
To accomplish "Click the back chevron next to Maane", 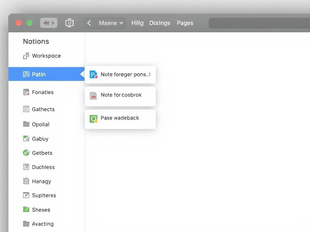I will tap(89, 23).
